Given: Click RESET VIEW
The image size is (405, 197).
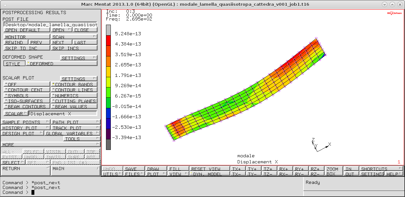Looking at the screenshot, I should click(210, 169).
